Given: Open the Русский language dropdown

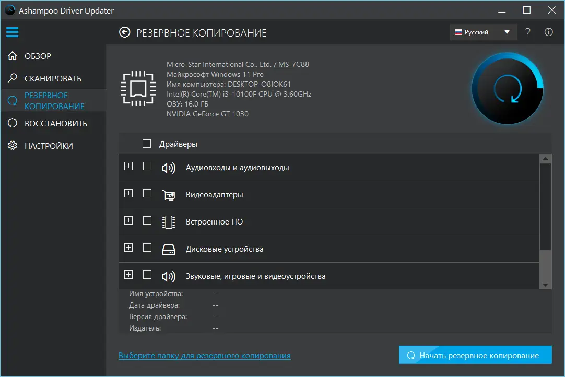Looking at the screenshot, I should (483, 32).
